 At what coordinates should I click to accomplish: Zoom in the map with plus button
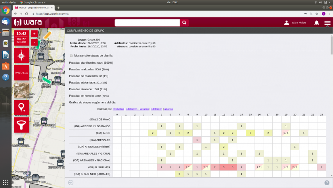pyautogui.click(x=34, y=34)
